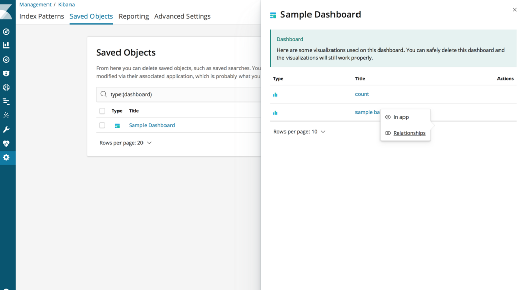This screenshot has height=290, width=523.
Task: Switch to Index Patterns tab
Action: pyautogui.click(x=42, y=16)
